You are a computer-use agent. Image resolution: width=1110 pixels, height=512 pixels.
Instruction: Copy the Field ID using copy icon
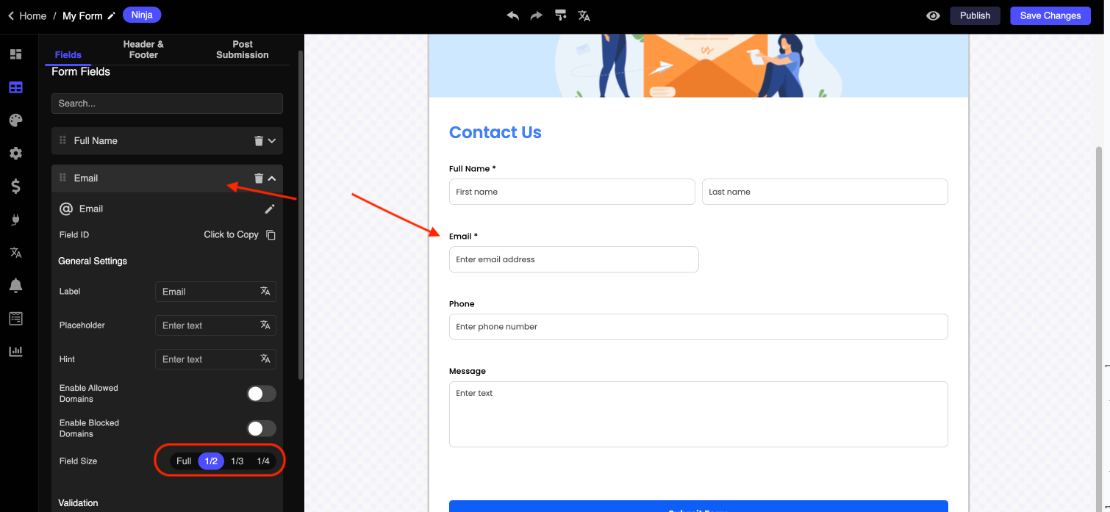point(271,235)
